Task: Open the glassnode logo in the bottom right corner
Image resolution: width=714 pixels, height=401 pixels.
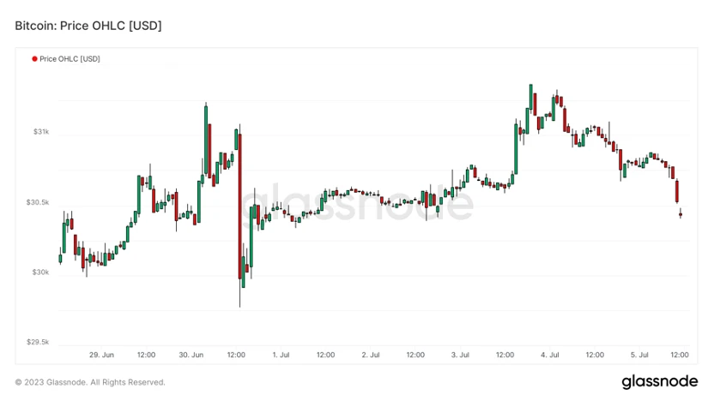Action: [x=659, y=382]
